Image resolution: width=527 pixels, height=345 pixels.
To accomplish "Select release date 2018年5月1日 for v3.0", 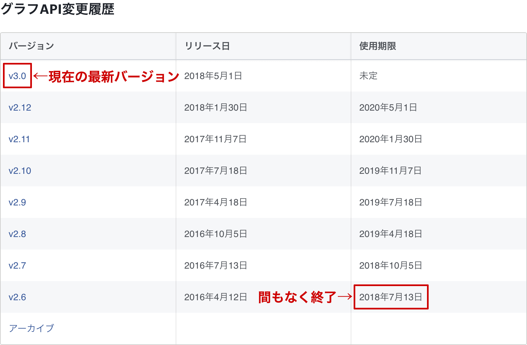I will pyautogui.click(x=213, y=76).
